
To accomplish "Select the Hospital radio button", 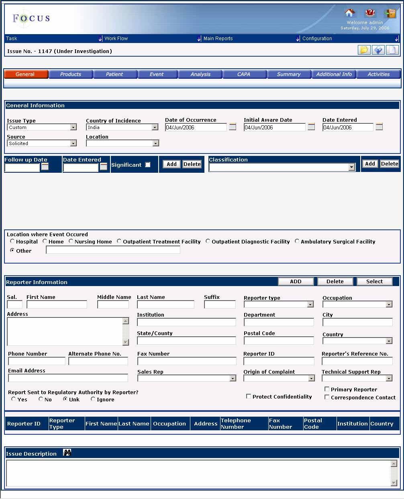I will pos(12,241).
